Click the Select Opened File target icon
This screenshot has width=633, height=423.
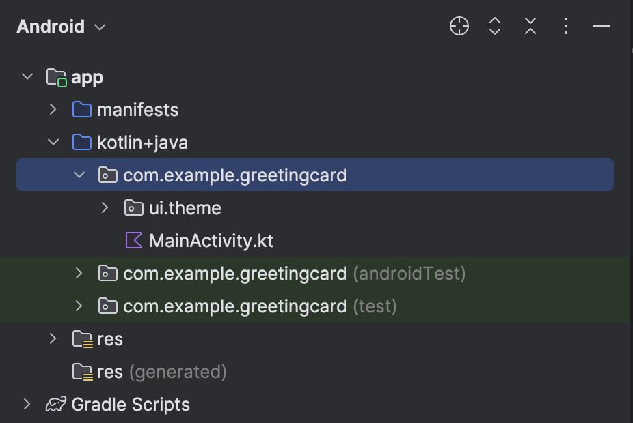point(459,27)
